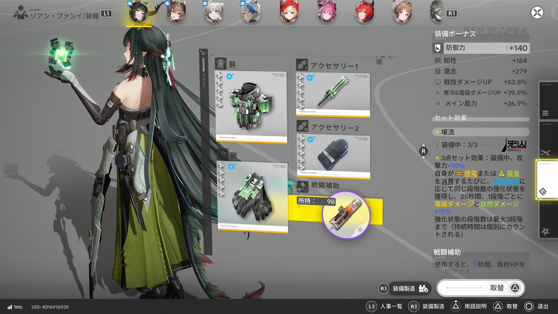Select the 壌流 set effect header
This screenshot has height=314, width=558.
point(481,132)
